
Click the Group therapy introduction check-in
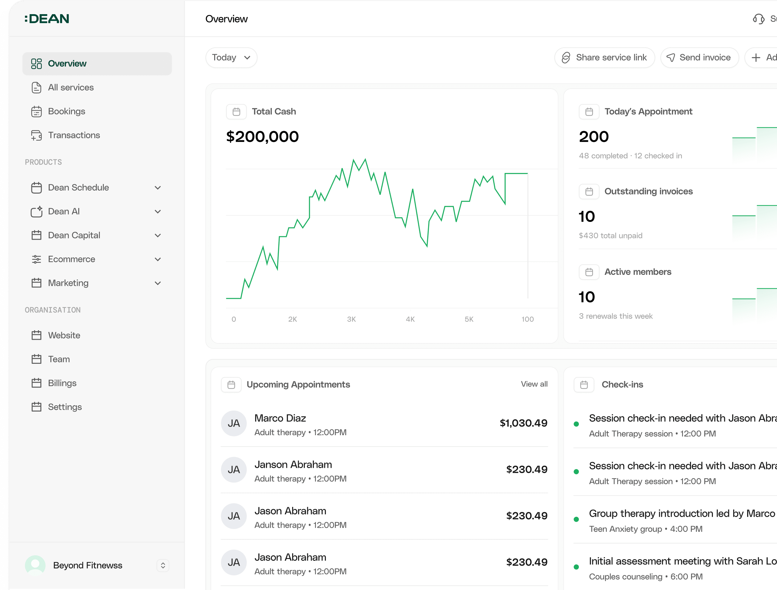coord(675,520)
